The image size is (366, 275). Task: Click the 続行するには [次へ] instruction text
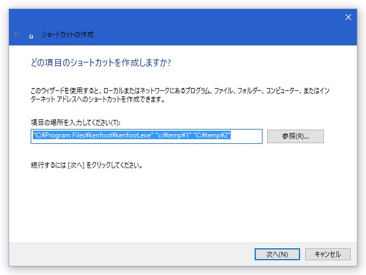click(x=86, y=165)
